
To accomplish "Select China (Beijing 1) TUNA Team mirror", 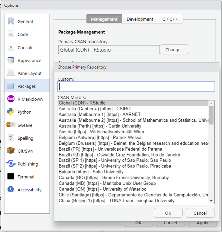I will coord(133,201).
